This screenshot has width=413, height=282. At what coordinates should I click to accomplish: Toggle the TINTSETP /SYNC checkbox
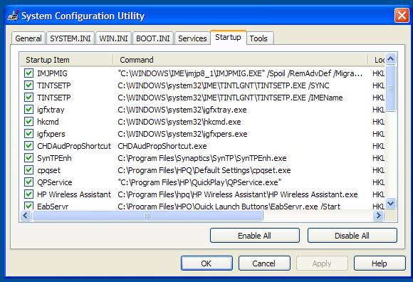tap(28, 85)
